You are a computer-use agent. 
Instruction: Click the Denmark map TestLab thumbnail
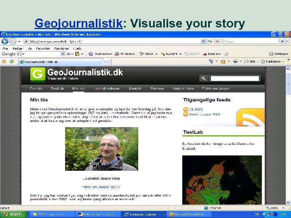(x=222, y=180)
